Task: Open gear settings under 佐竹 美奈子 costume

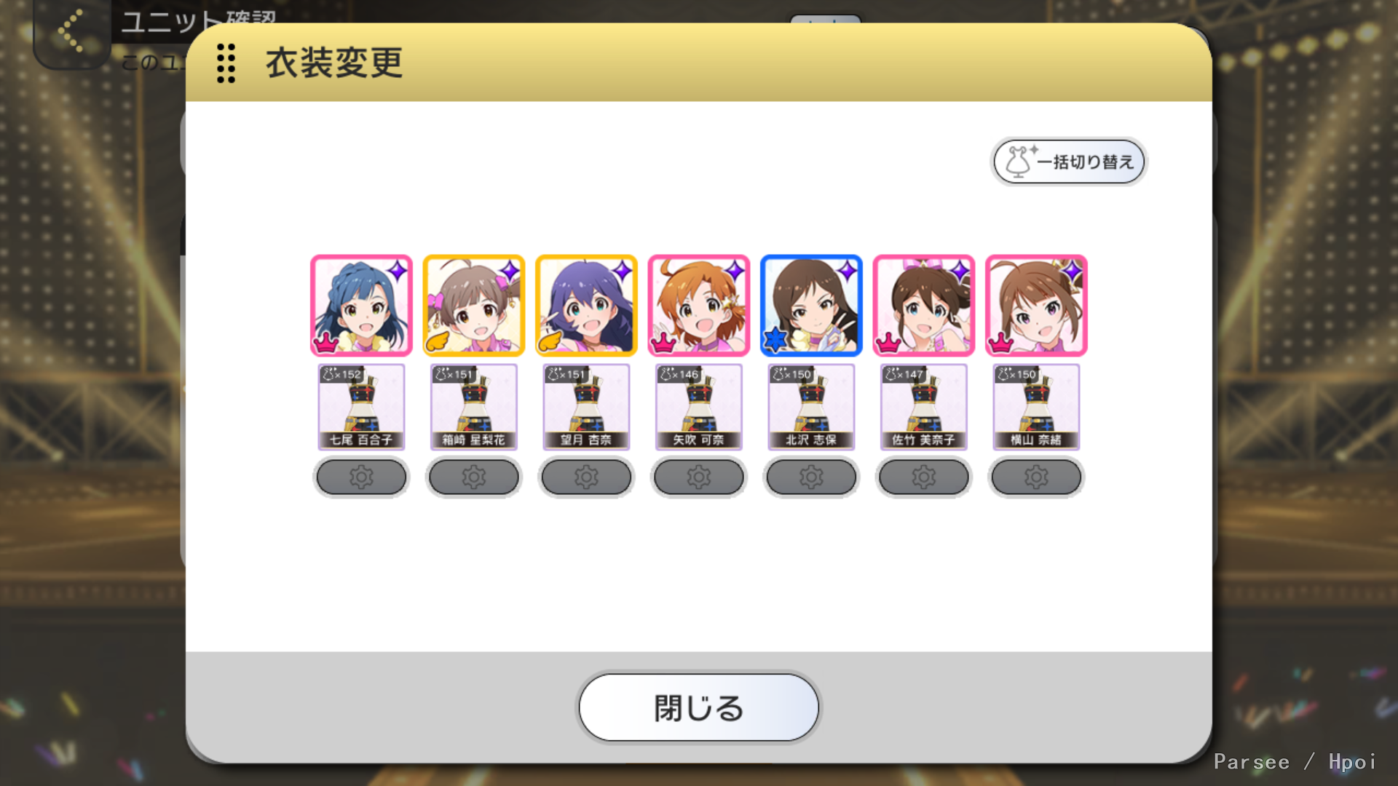Action: click(923, 477)
